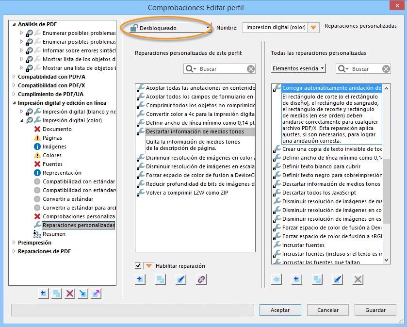Click the info icon next to Imágenes
Screen dimensions: 407x327
pos(37,147)
